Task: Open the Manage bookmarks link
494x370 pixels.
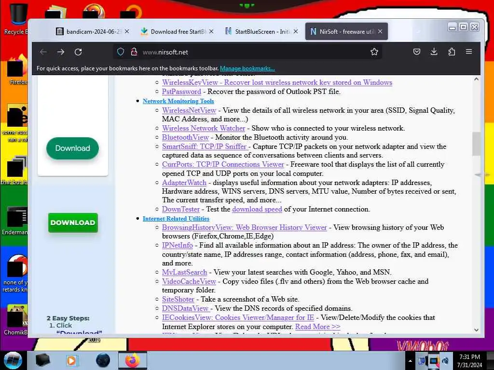Action: (x=247, y=68)
